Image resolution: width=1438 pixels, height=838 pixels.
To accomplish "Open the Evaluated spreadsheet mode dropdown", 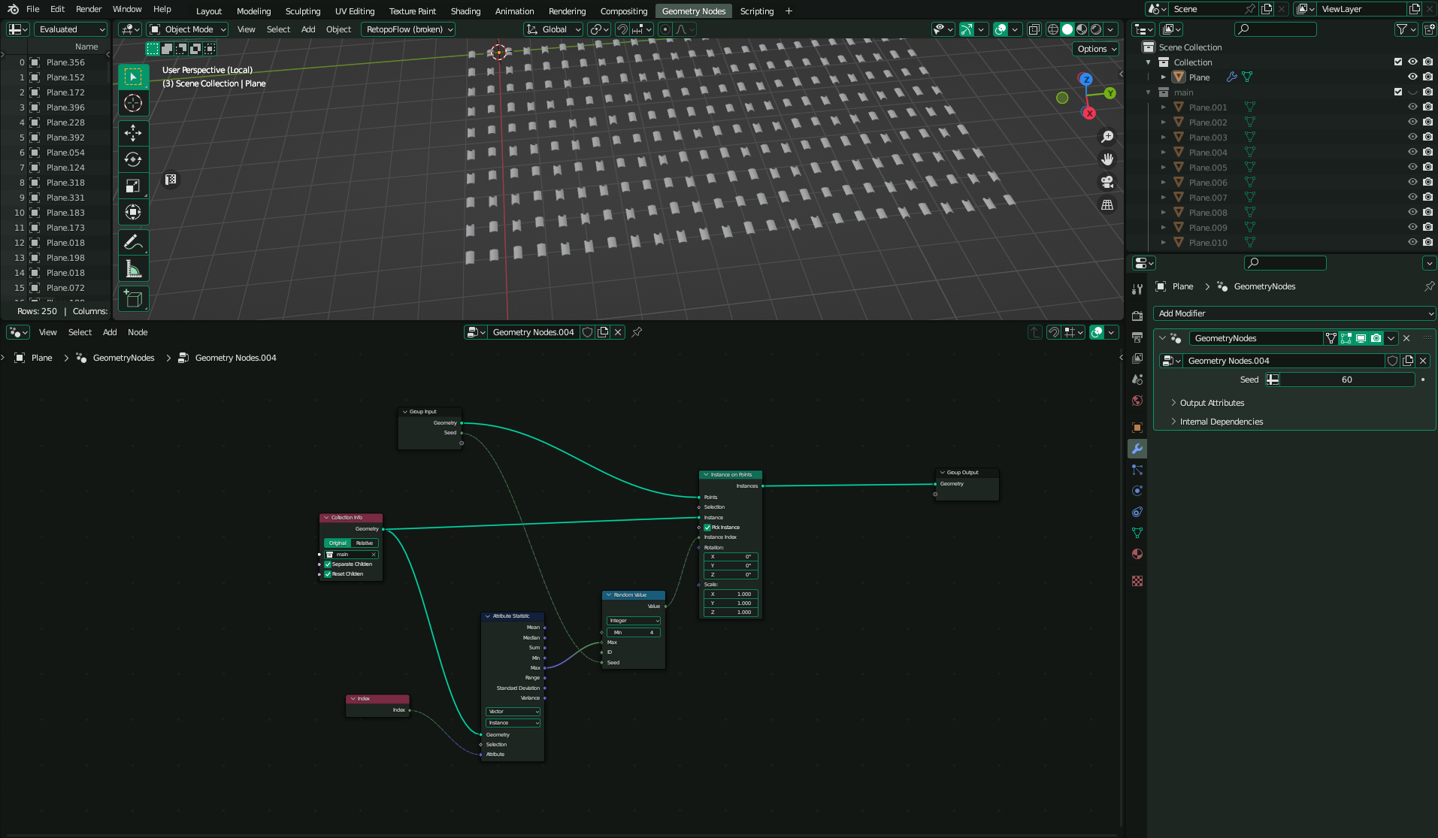I will [x=71, y=29].
